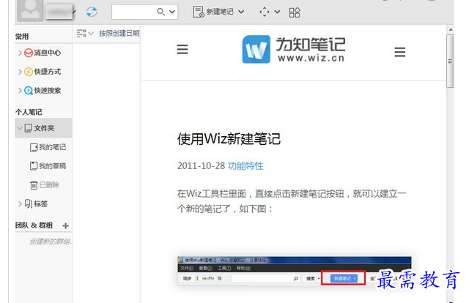Open 快速搜索 in sidebar

(47, 90)
